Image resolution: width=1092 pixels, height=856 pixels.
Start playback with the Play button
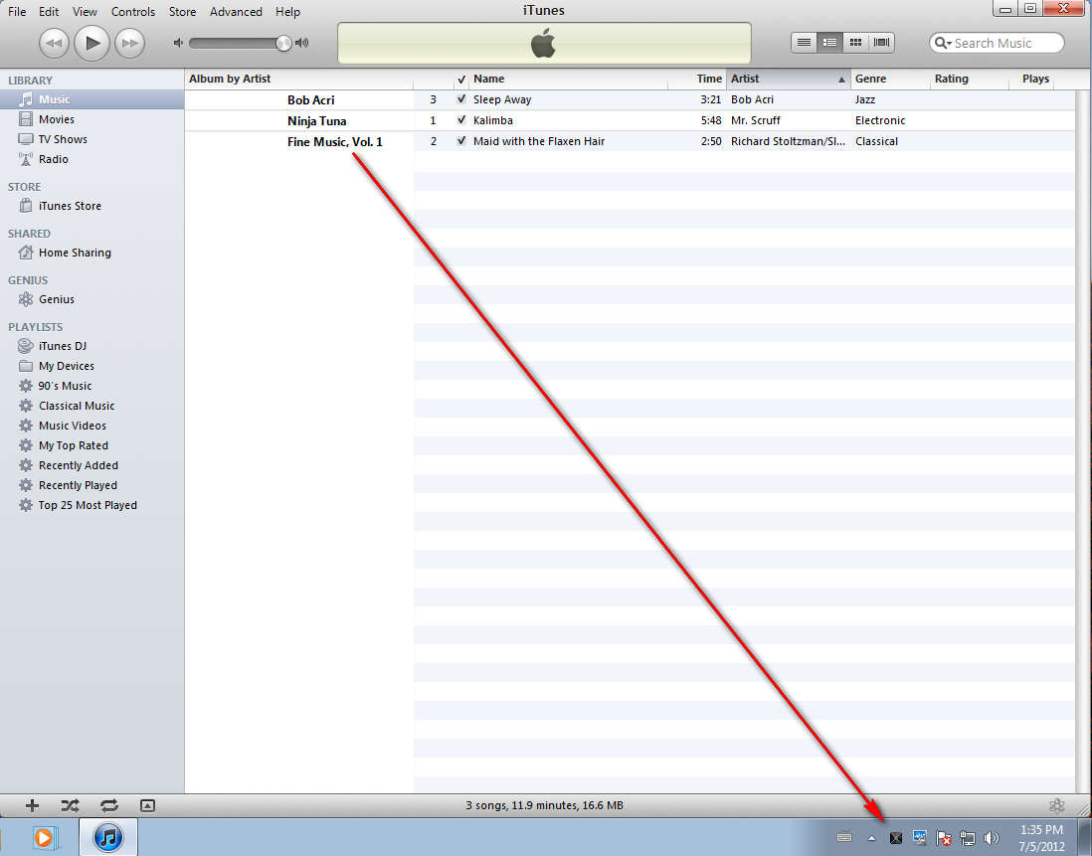pos(91,43)
